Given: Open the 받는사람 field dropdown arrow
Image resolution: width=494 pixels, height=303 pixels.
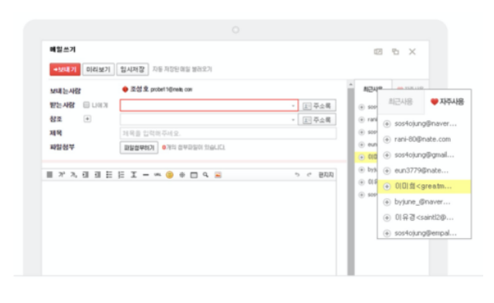Looking at the screenshot, I should [x=293, y=106].
